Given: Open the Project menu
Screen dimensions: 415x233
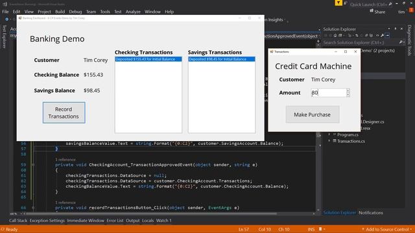Looking at the screenshot, I should tap(44, 12).
